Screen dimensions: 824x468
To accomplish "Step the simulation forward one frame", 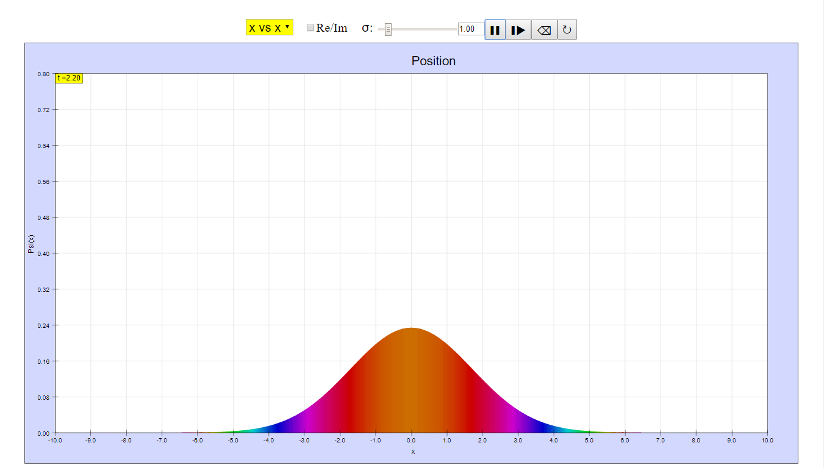I will (x=518, y=30).
